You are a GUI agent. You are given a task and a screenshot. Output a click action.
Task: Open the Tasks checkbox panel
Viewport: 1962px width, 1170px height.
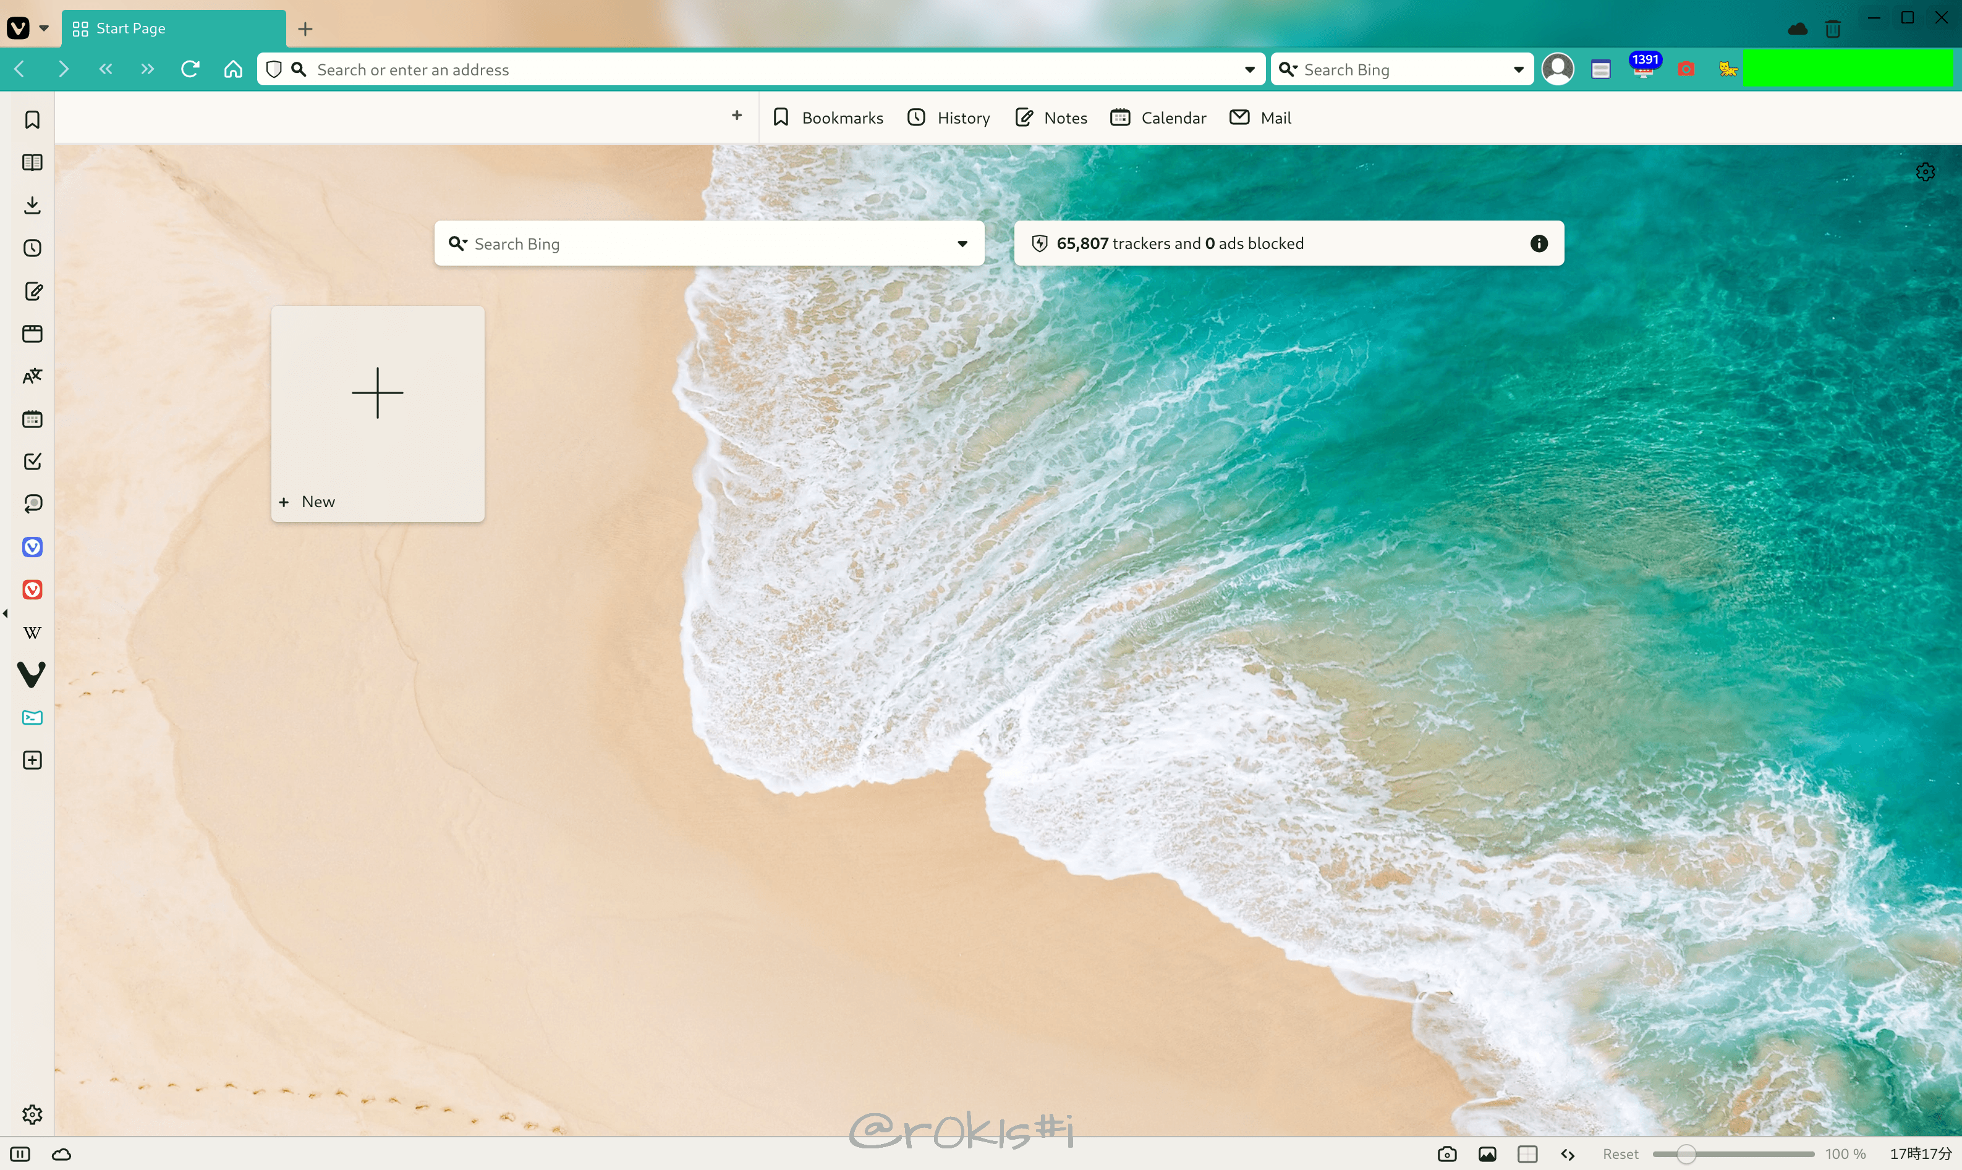[32, 461]
